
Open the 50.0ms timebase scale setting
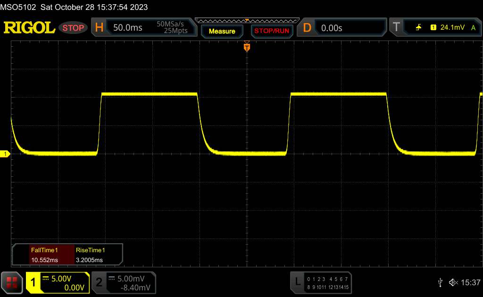tap(128, 28)
